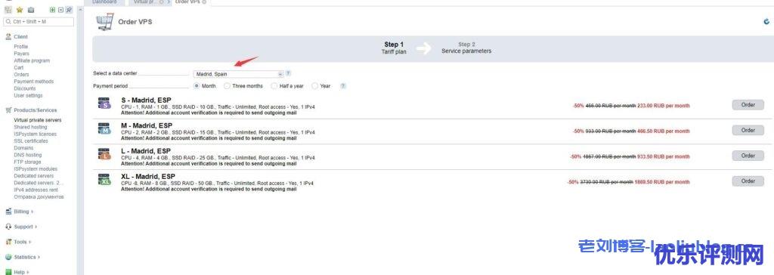Viewport: 774px width, 275px height.
Task: Order the M - Madrid, ESP plan
Action: point(748,131)
